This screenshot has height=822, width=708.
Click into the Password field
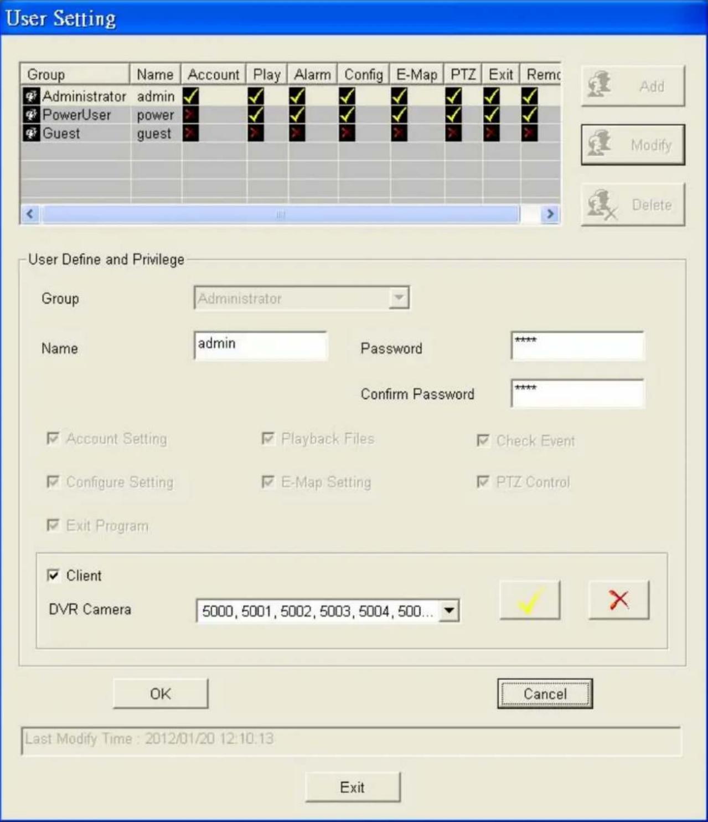[577, 346]
